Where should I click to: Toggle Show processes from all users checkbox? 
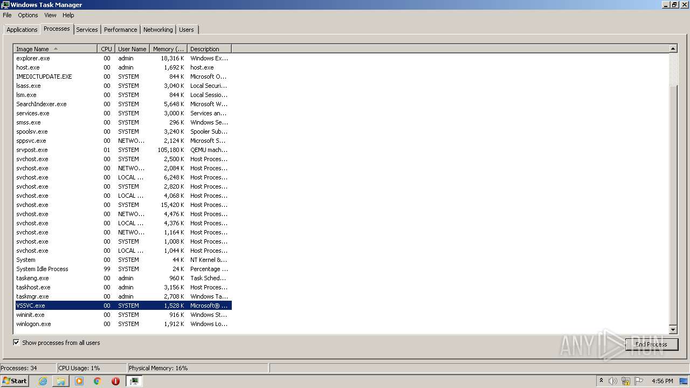[x=16, y=342]
